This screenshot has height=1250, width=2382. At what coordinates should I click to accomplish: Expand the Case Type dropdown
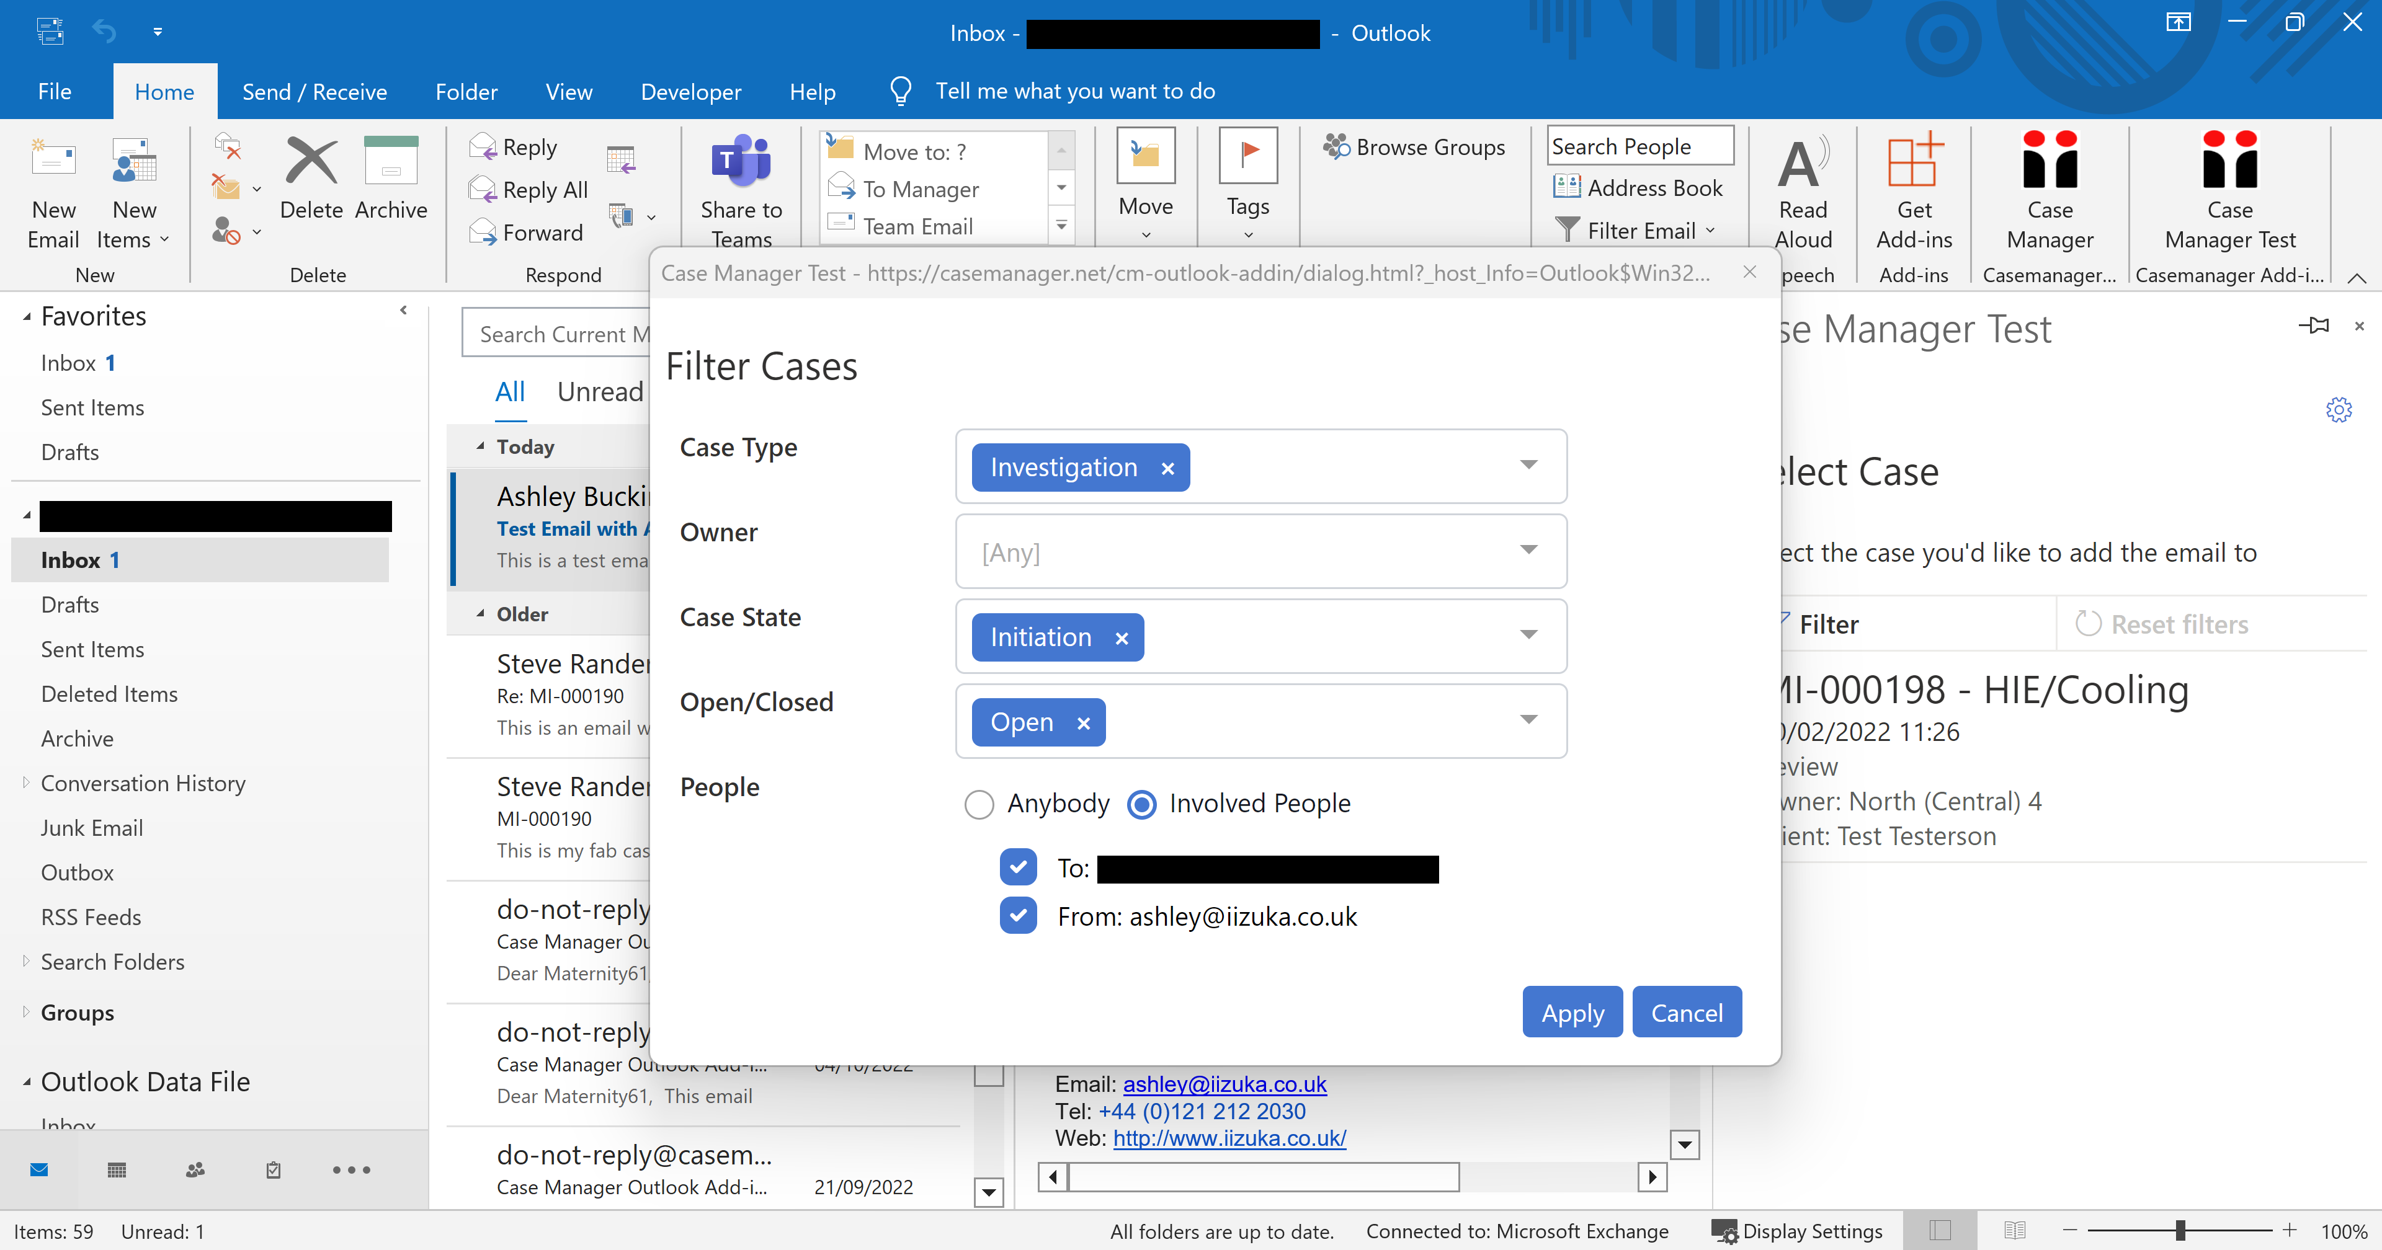[x=1528, y=465]
